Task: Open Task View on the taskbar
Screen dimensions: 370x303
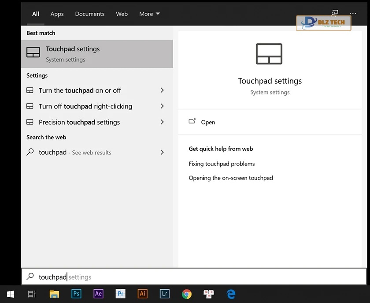Action: point(31,294)
